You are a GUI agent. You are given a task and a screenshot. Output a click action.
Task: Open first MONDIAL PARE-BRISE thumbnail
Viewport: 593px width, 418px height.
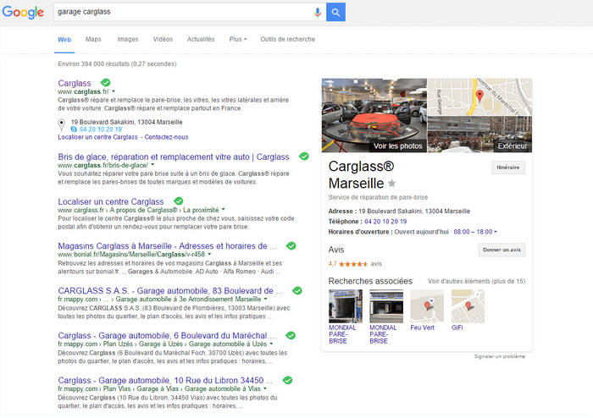click(x=346, y=306)
